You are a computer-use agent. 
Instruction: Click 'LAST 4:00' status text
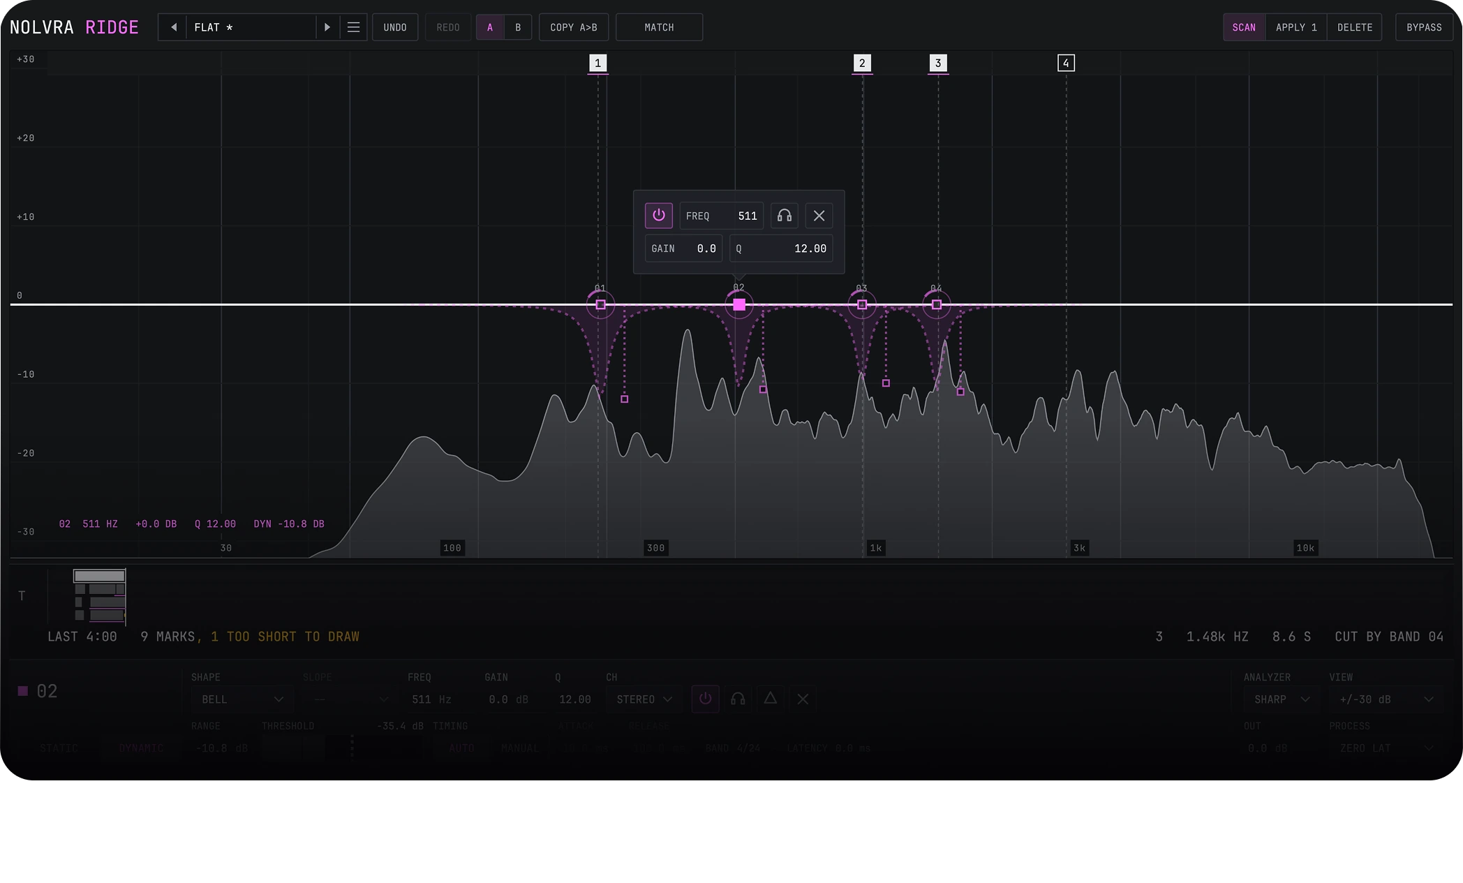[82, 637]
